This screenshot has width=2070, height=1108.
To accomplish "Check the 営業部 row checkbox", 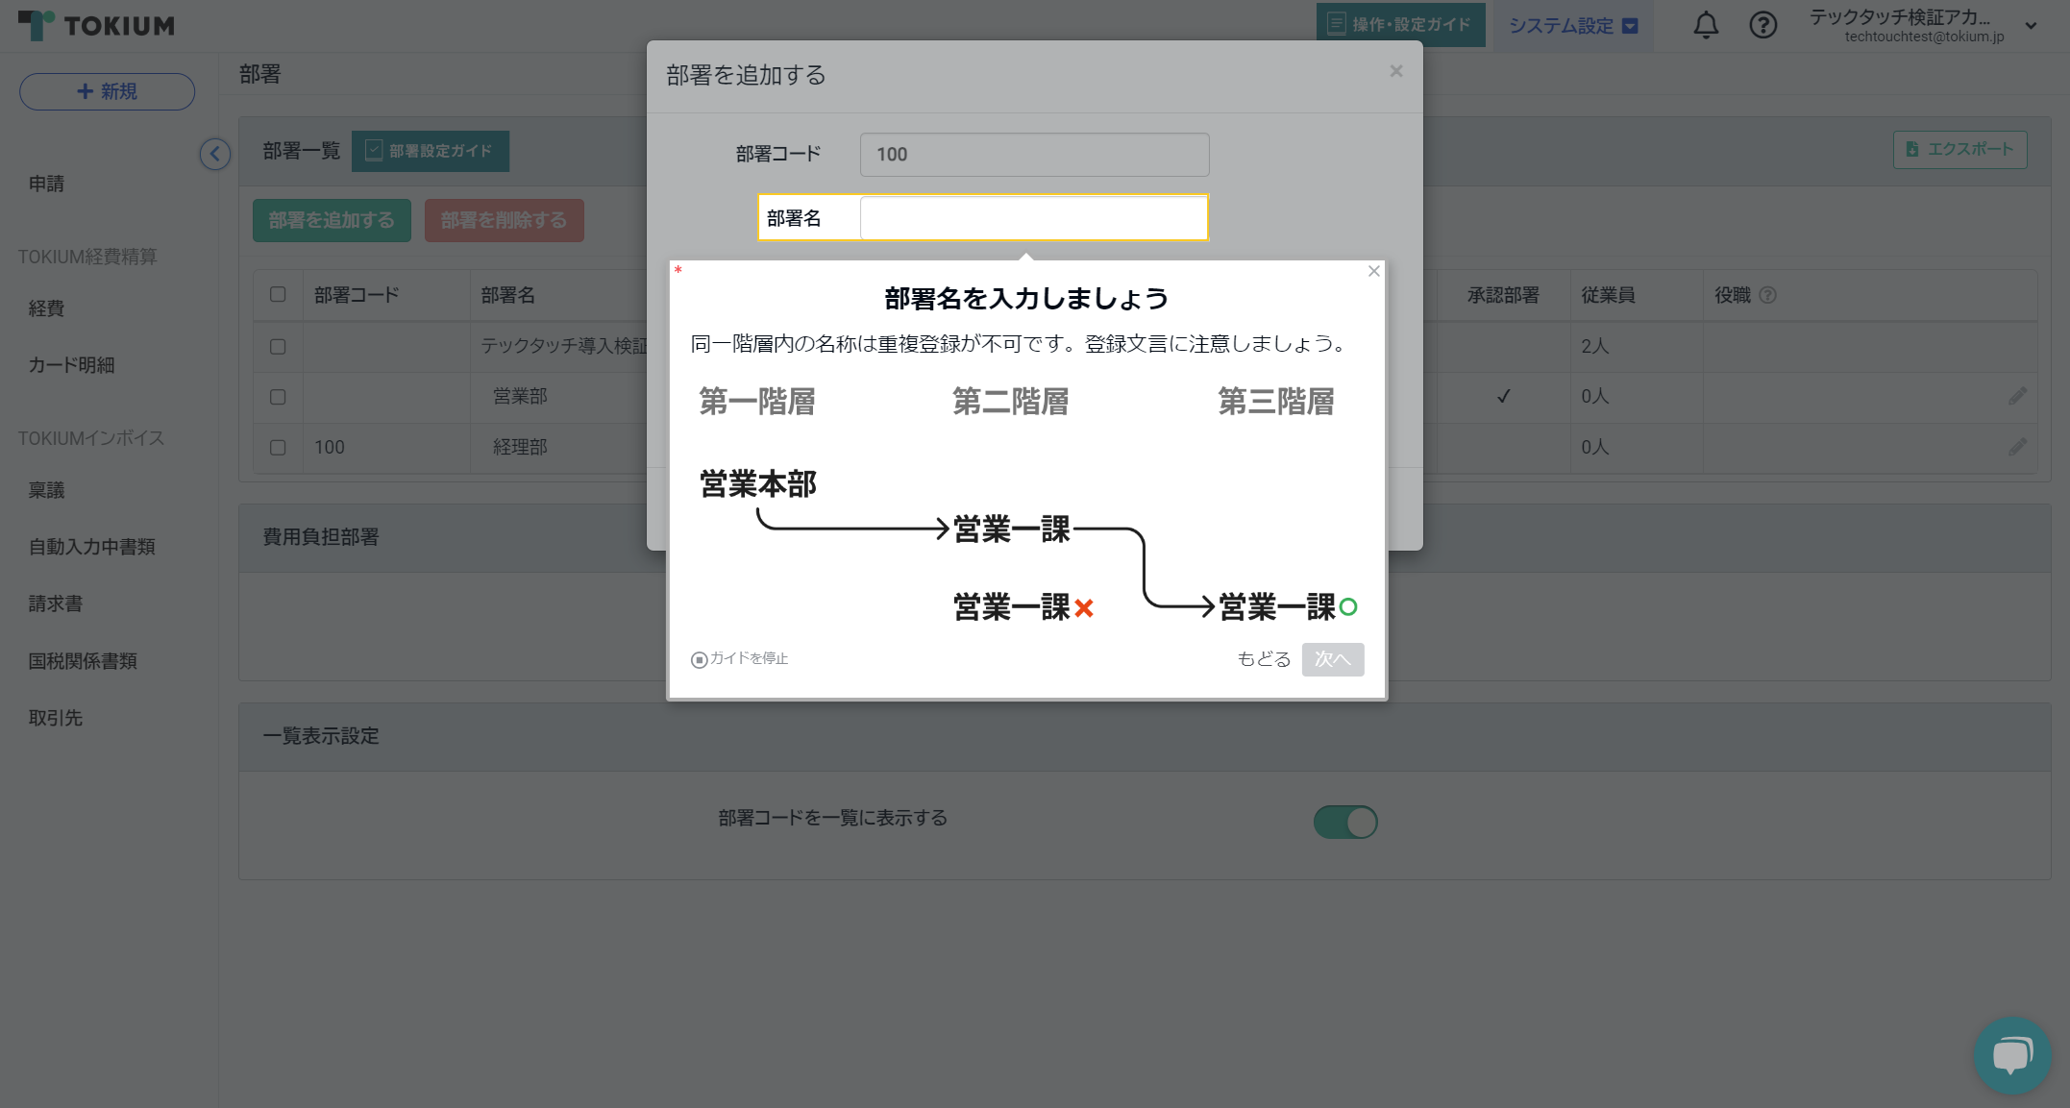I will click(x=278, y=396).
